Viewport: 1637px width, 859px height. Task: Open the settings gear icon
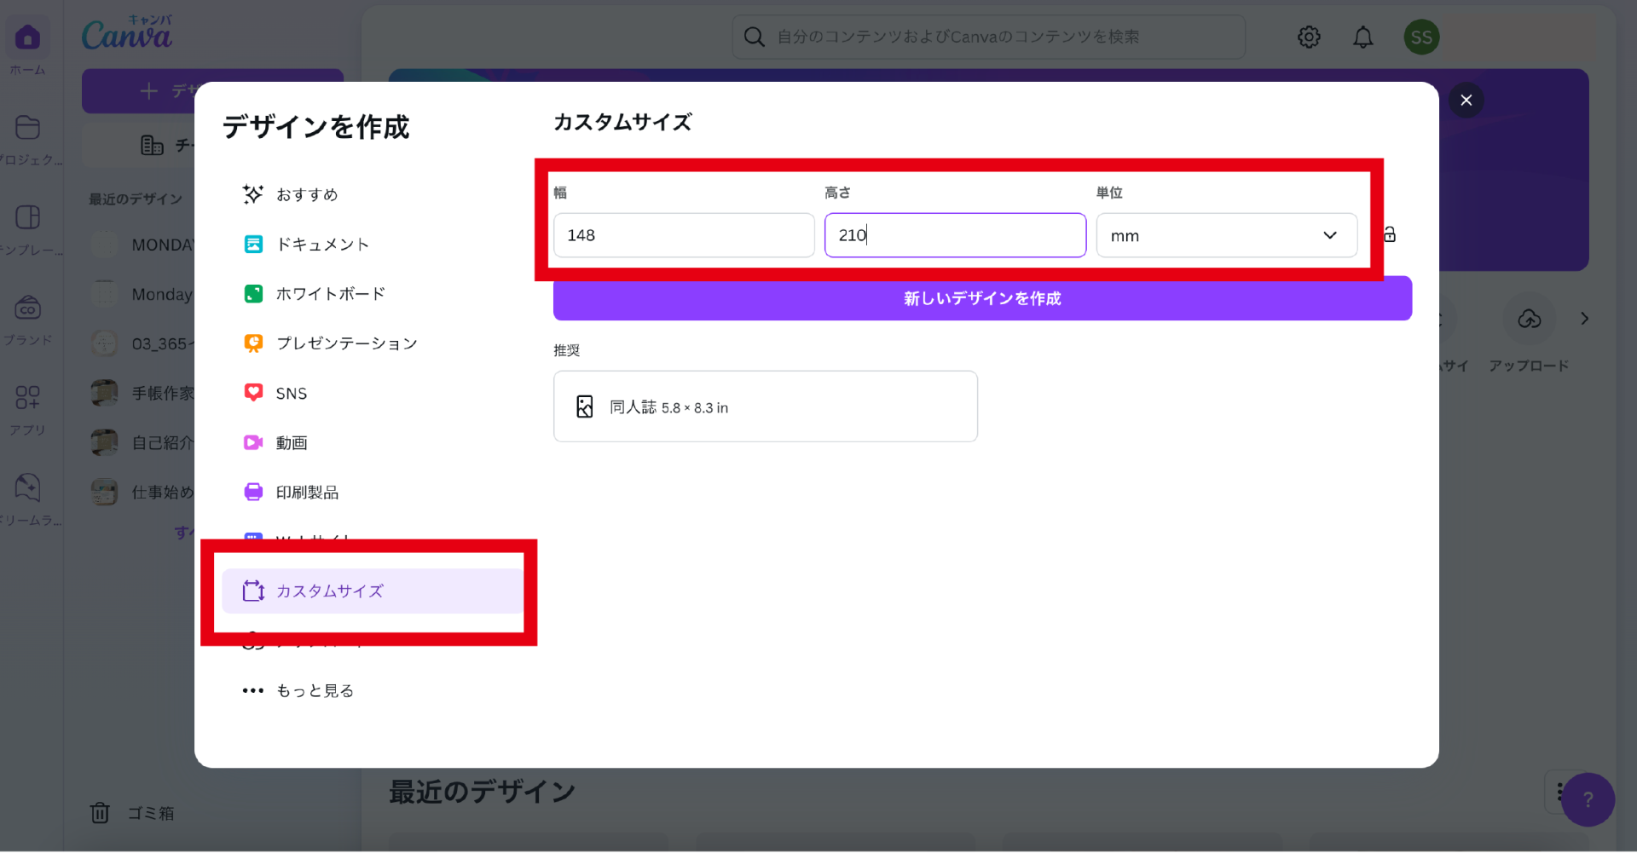tap(1309, 37)
